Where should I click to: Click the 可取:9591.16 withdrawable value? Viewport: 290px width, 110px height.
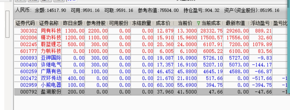click(119, 11)
